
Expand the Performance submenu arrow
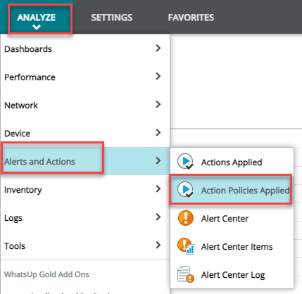click(158, 76)
